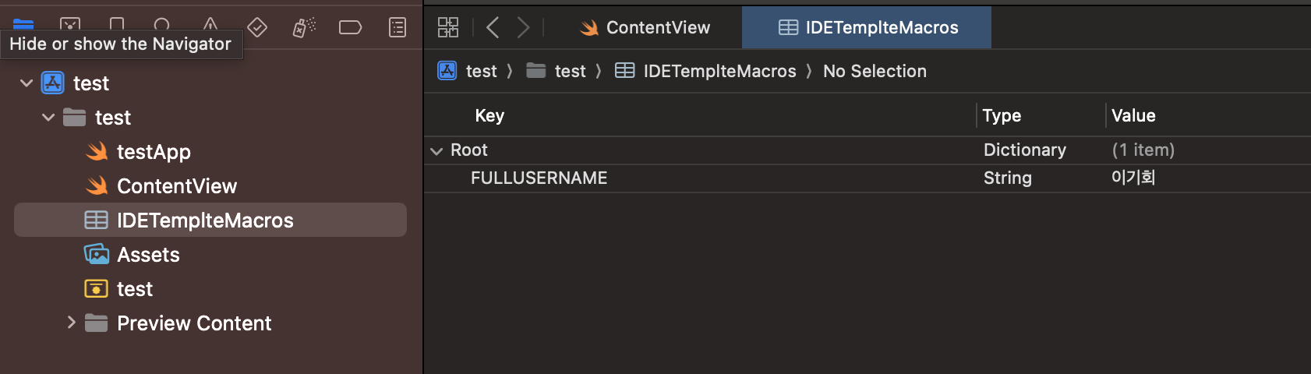Select Assets catalog in navigator
The width and height of the screenshot is (1311, 374).
point(148,254)
